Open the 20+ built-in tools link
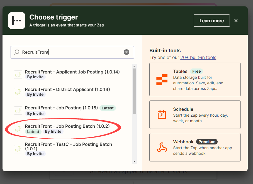Screen dimensions: 253x184 [198, 57]
